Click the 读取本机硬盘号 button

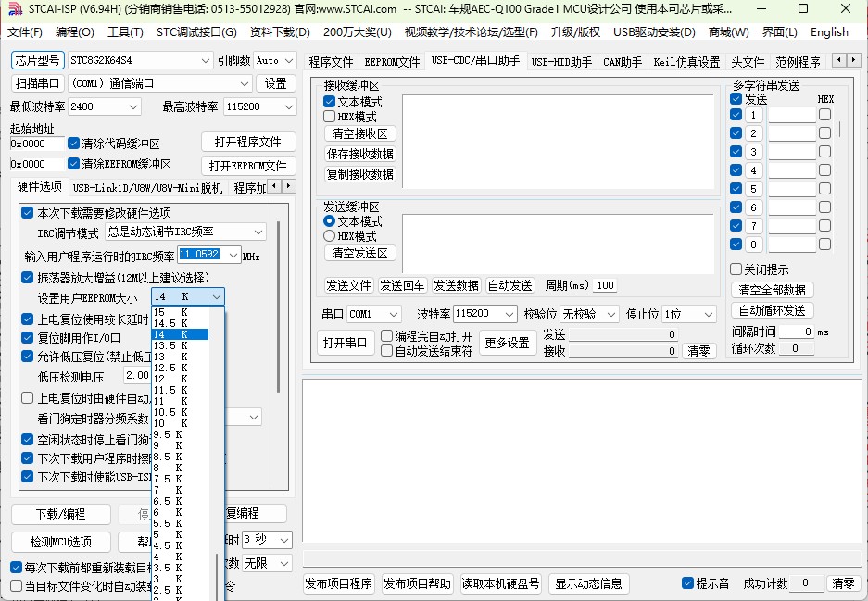coord(500,583)
